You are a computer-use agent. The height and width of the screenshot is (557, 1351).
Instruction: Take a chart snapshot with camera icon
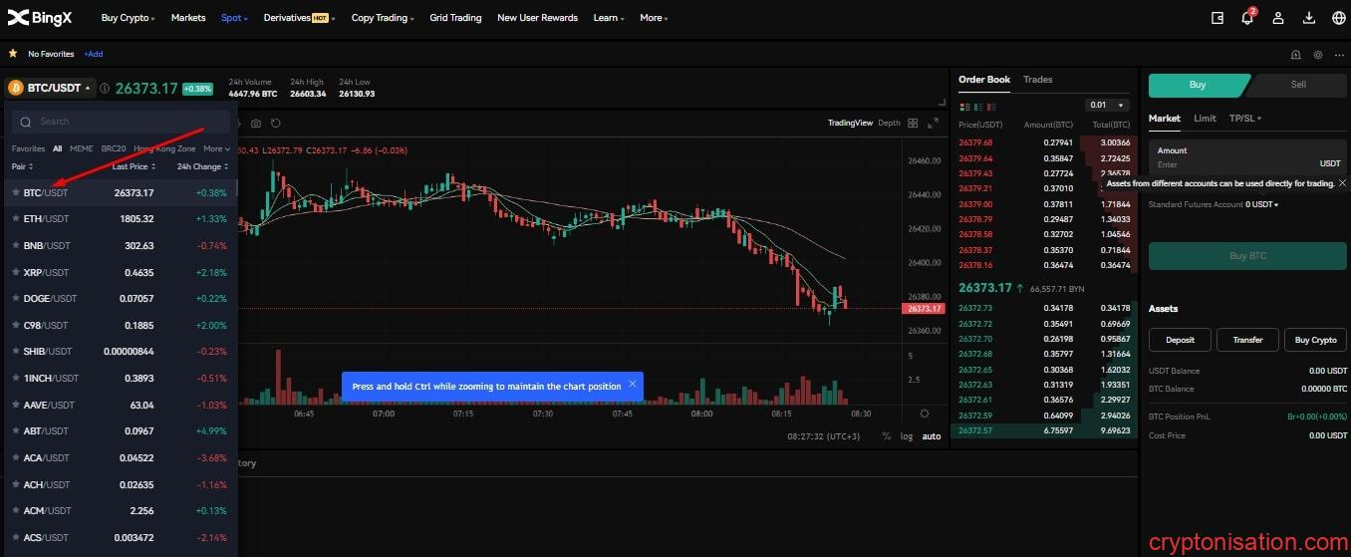pos(256,124)
